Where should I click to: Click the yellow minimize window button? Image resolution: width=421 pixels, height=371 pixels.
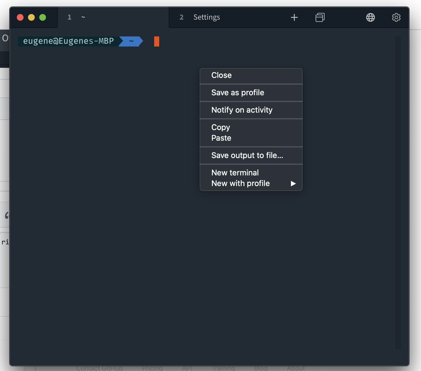[31, 17]
